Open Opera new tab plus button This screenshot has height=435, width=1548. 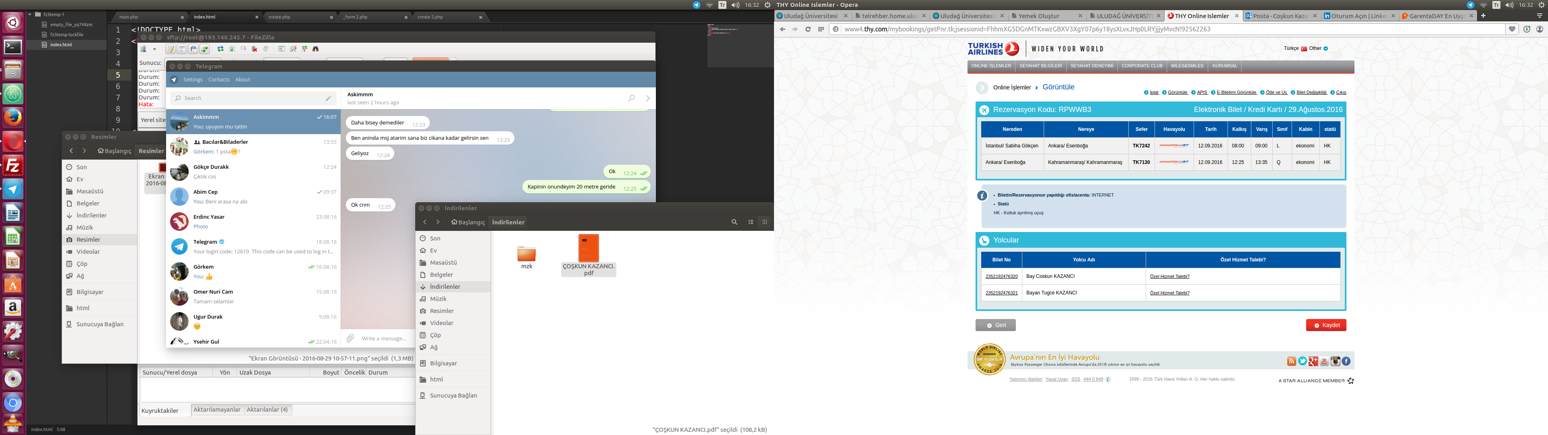coord(1483,16)
